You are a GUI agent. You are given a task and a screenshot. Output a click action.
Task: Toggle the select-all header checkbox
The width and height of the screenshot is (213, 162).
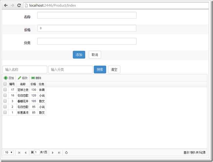5,84
